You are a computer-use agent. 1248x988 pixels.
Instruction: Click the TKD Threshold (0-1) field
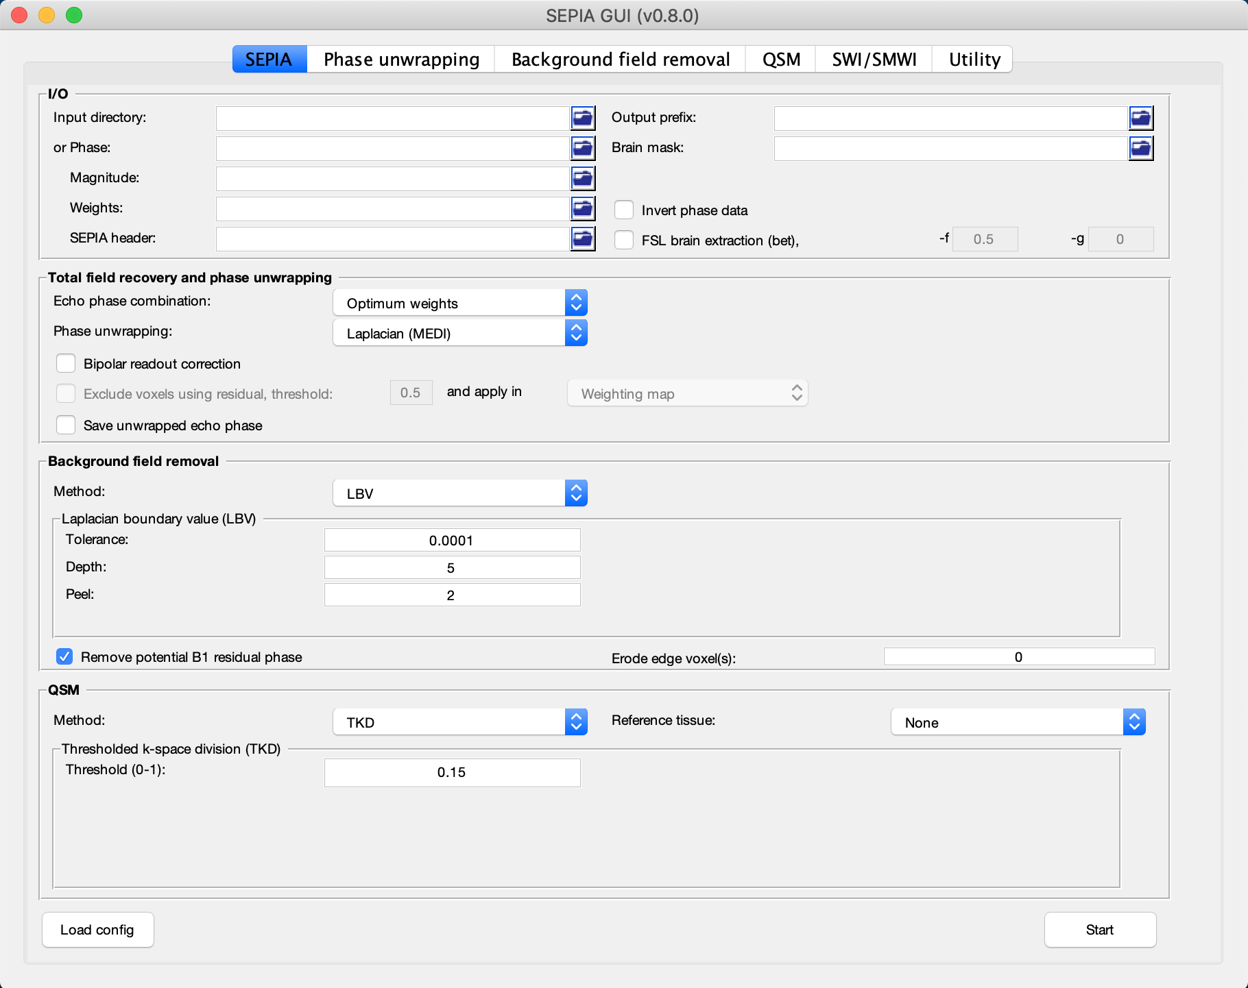[453, 772]
